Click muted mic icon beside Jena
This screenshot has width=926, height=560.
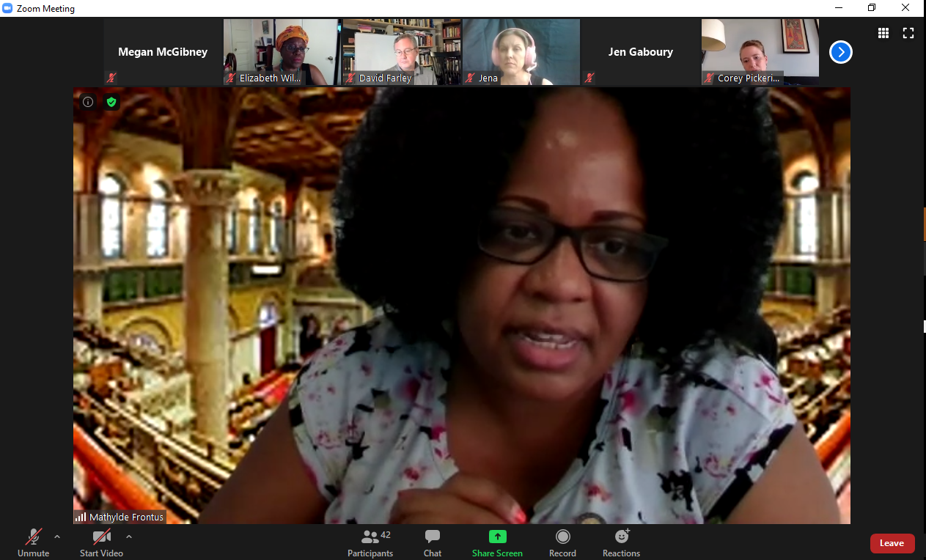coord(471,78)
